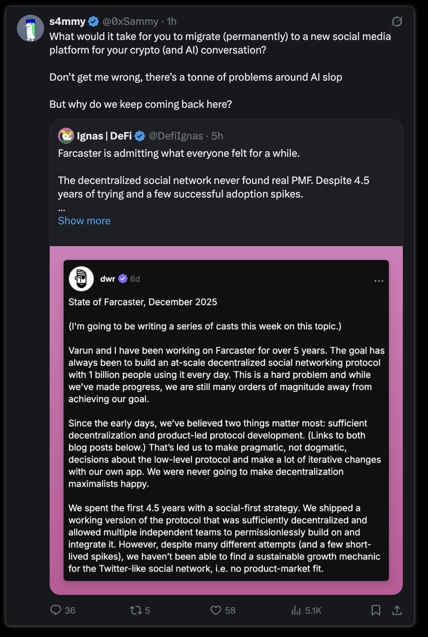Open the @DefiIgnas handle link

click(176, 136)
